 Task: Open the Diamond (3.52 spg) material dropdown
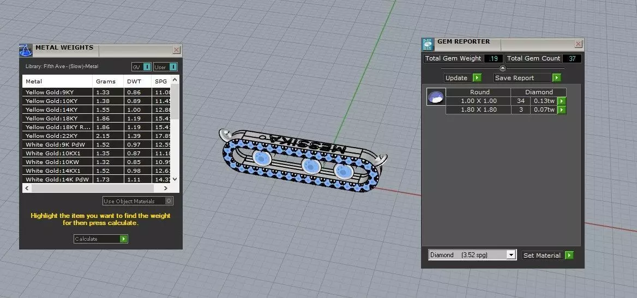click(472, 255)
